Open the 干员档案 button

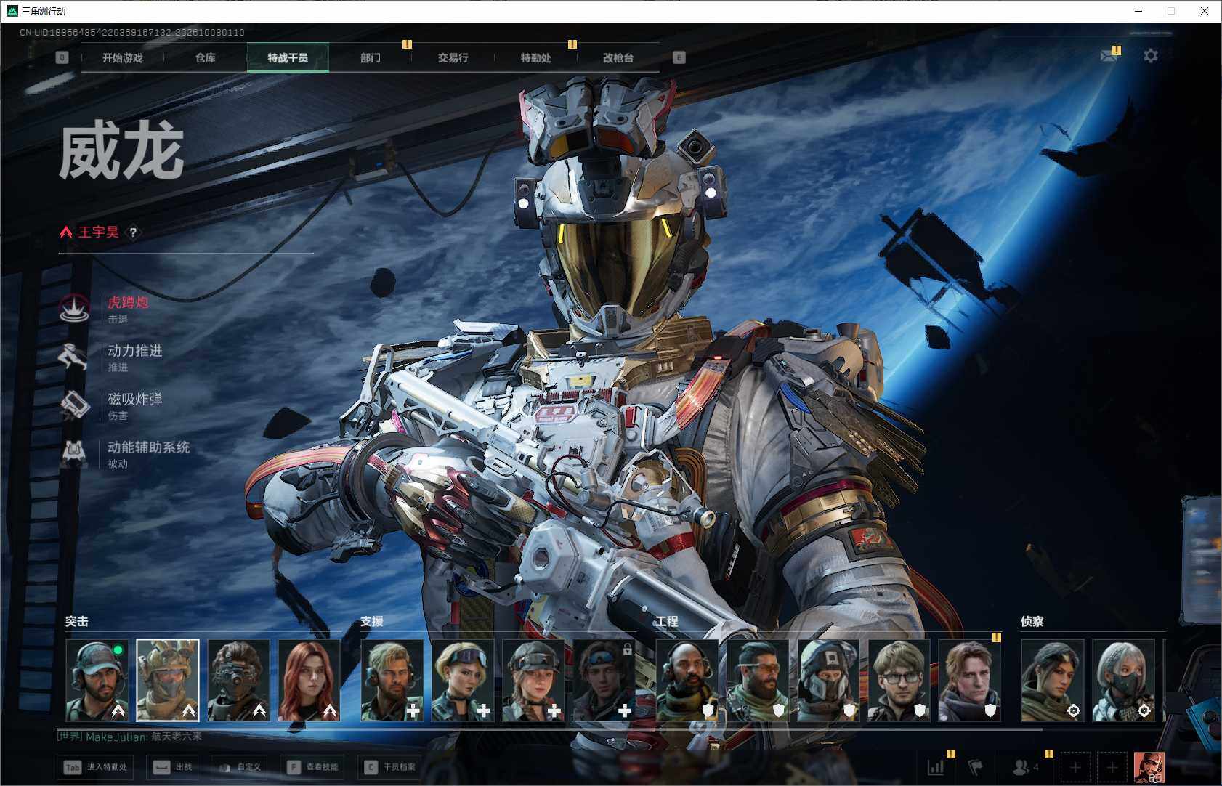[390, 767]
